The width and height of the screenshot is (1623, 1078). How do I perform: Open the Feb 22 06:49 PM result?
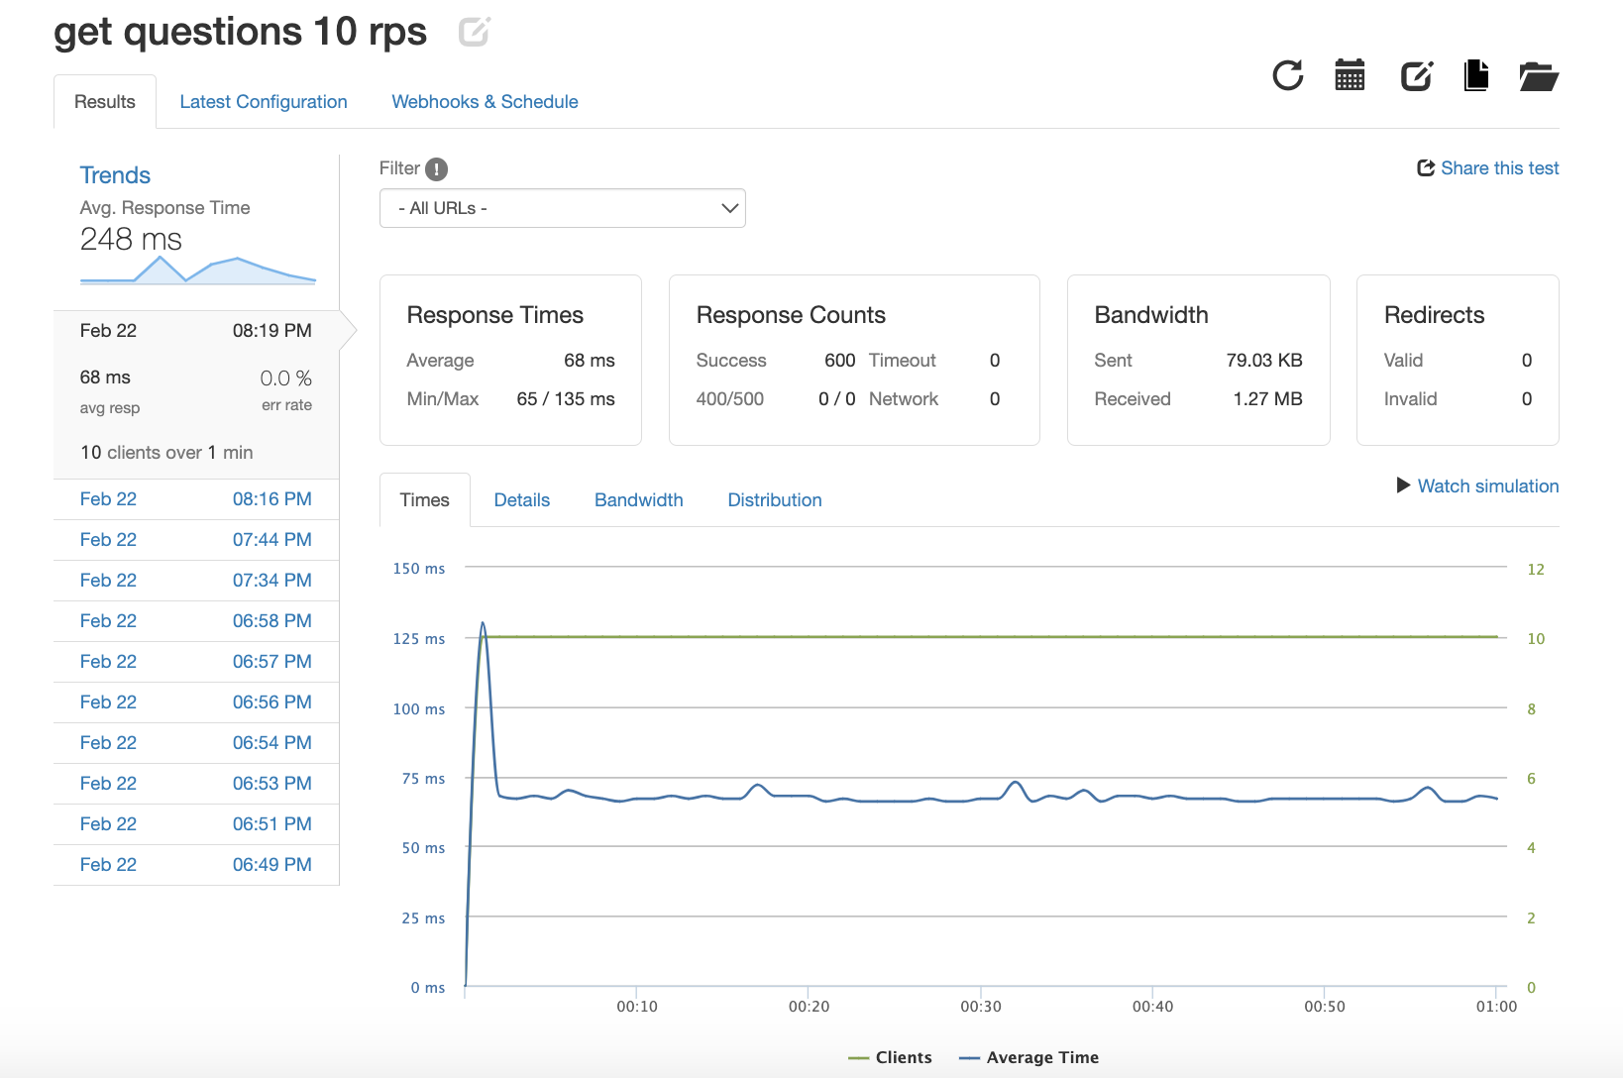click(x=196, y=865)
